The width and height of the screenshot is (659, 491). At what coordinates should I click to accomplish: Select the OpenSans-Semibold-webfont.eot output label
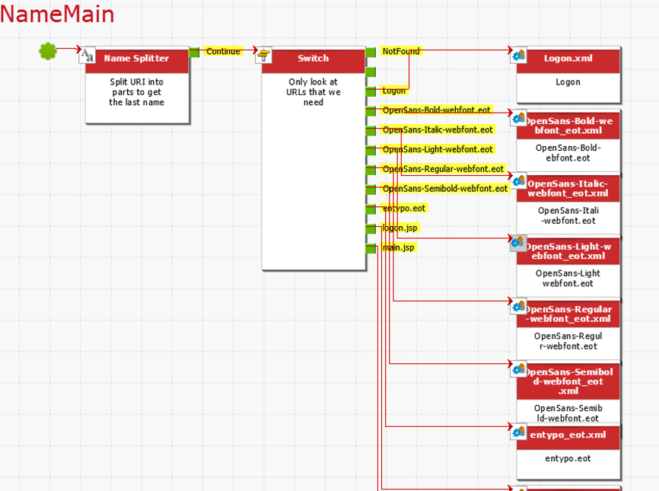tap(444, 189)
